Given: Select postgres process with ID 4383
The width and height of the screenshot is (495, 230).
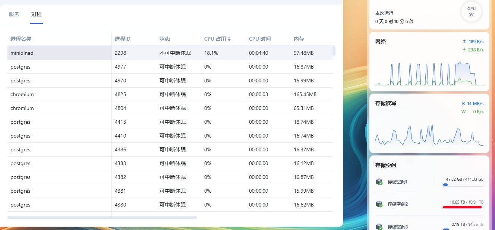Looking at the screenshot, I should click(x=170, y=163).
